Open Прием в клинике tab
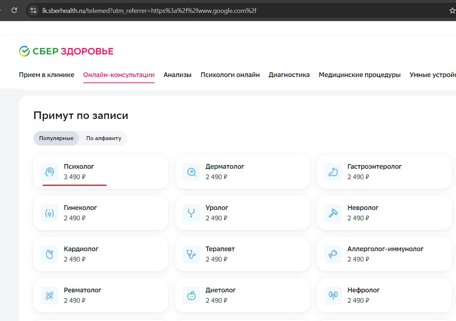This screenshot has height=321, width=456. click(x=47, y=75)
